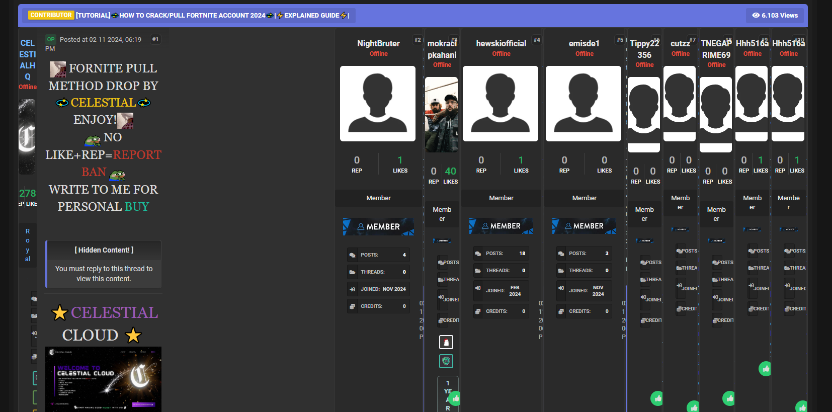Click TNEGAPRIME69's default avatar
This screenshot has width=832, height=412.
pos(716,115)
